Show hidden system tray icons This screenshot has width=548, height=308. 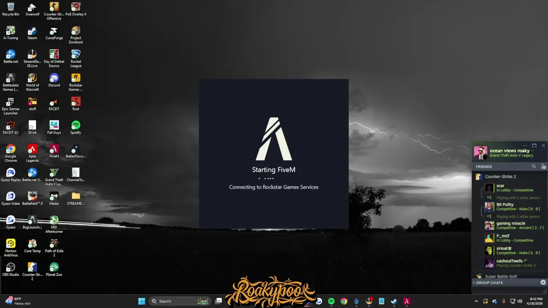(x=476, y=301)
